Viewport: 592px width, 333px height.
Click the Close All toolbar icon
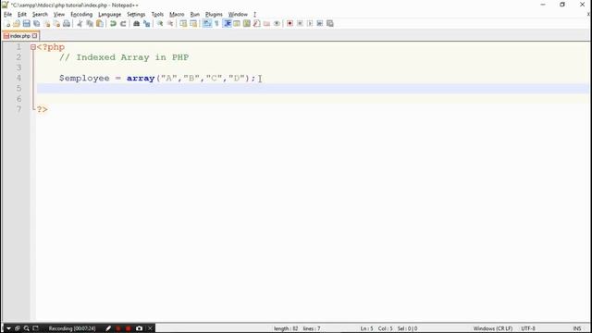[56, 23]
